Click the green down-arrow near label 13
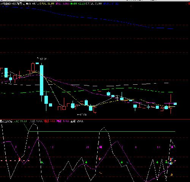 tap(157, 162)
